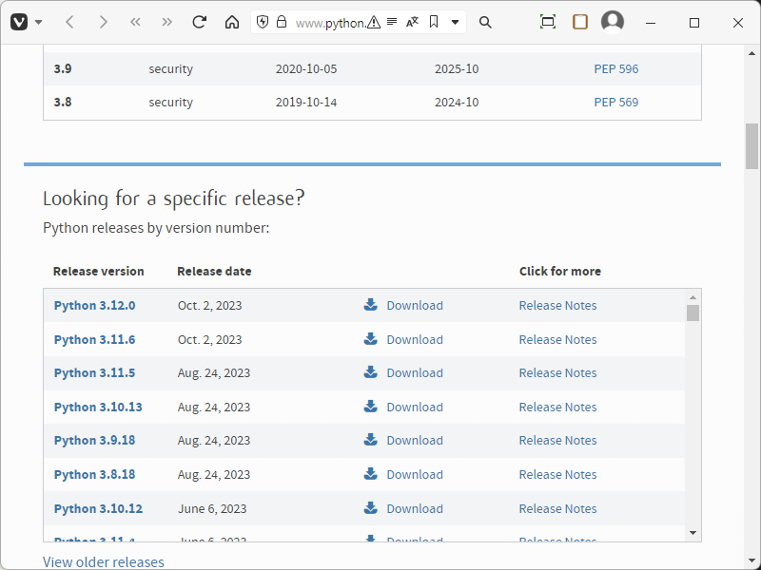Open Python 3.9.18 release page
Screen dimensions: 761x570
pos(94,441)
